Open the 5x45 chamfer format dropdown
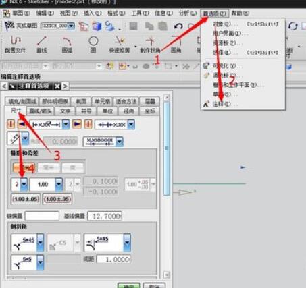 click(x=41, y=242)
